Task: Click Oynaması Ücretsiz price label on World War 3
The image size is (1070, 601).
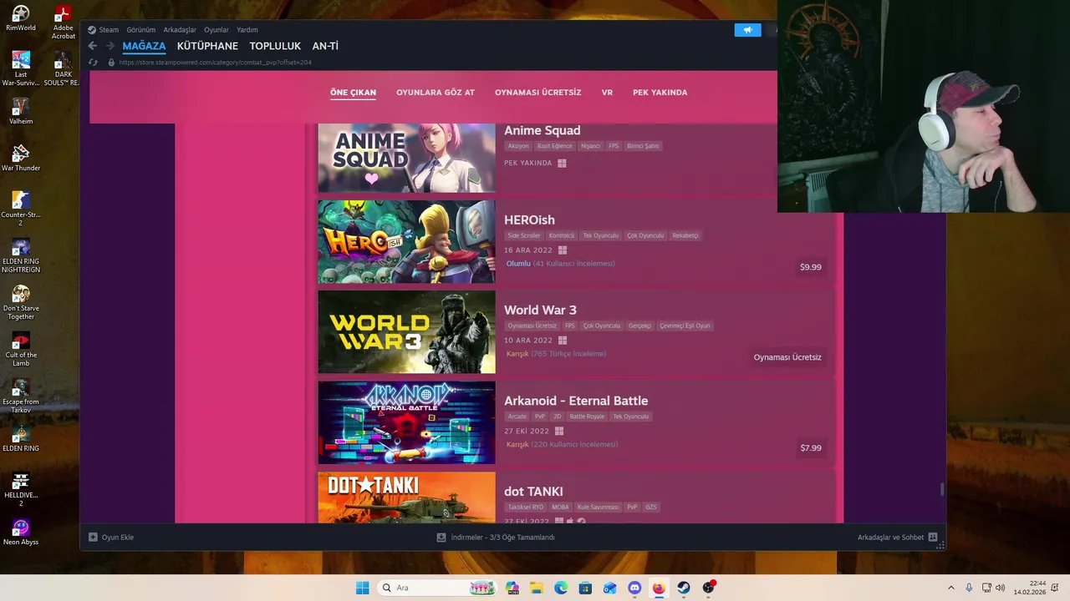Action: tap(787, 357)
